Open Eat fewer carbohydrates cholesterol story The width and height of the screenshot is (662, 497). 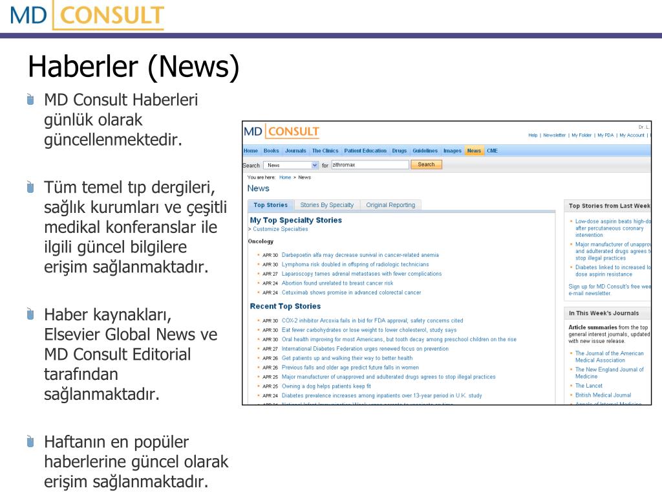coord(369,330)
